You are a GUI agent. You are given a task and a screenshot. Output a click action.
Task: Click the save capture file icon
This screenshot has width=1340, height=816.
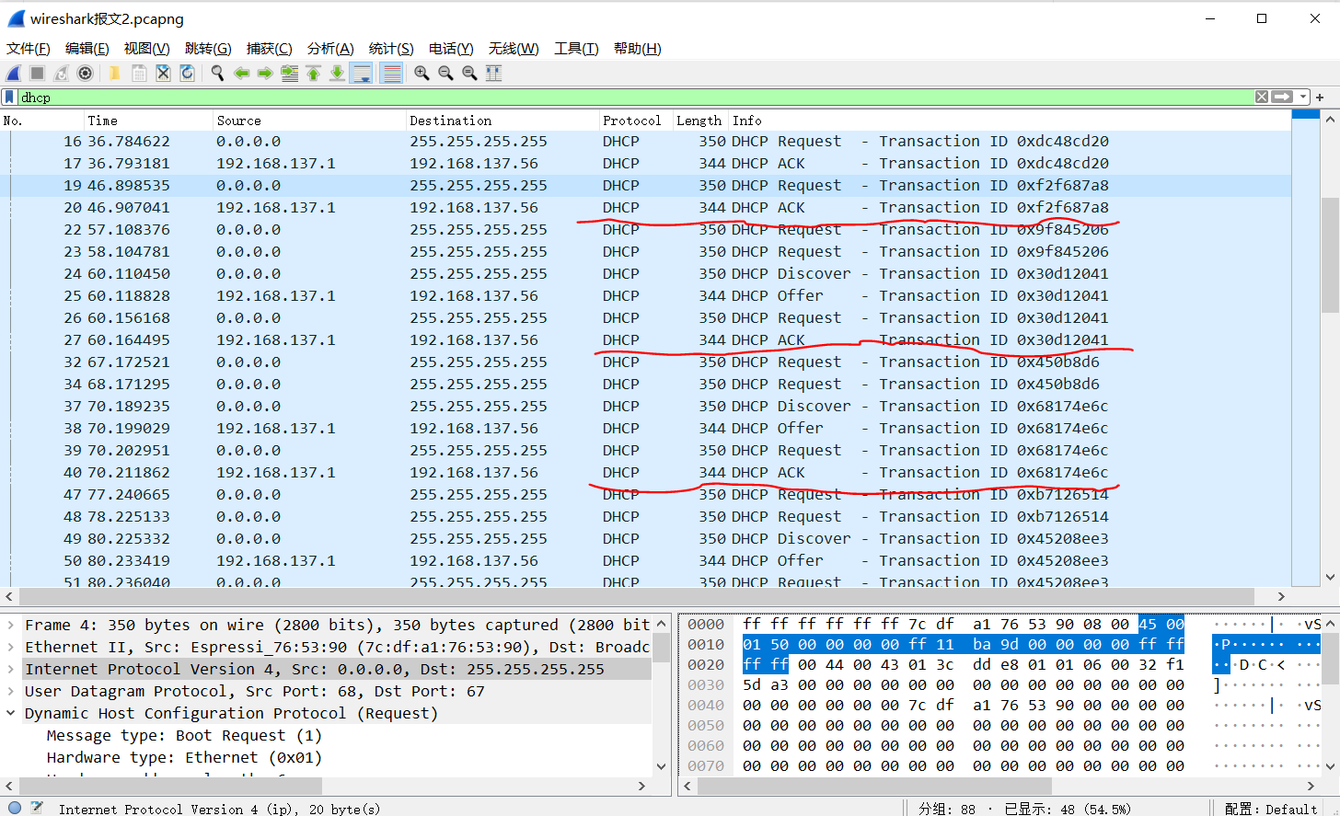coord(139,74)
